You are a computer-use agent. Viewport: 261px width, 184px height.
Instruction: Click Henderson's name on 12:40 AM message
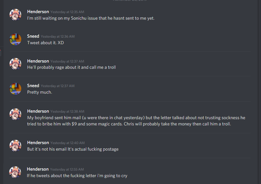[x=38, y=143]
